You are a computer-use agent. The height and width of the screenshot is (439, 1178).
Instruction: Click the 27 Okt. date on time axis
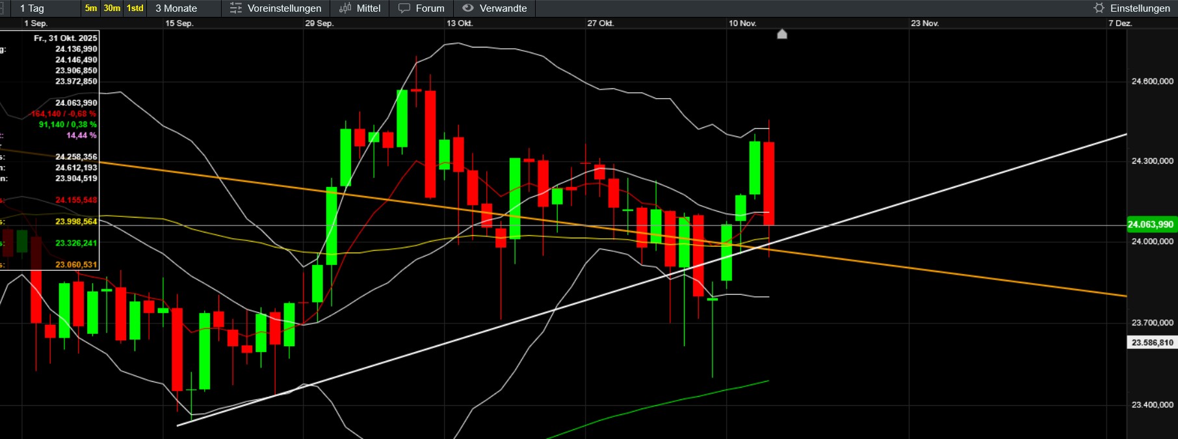600,23
